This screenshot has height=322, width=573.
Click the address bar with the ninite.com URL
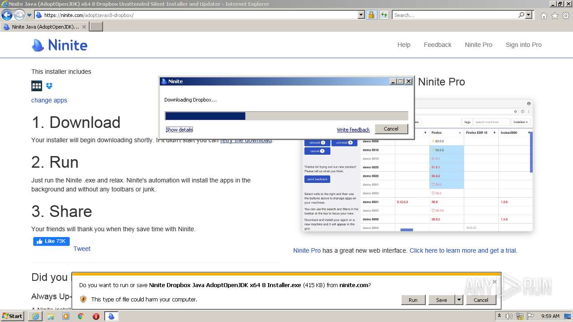pos(196,15)
